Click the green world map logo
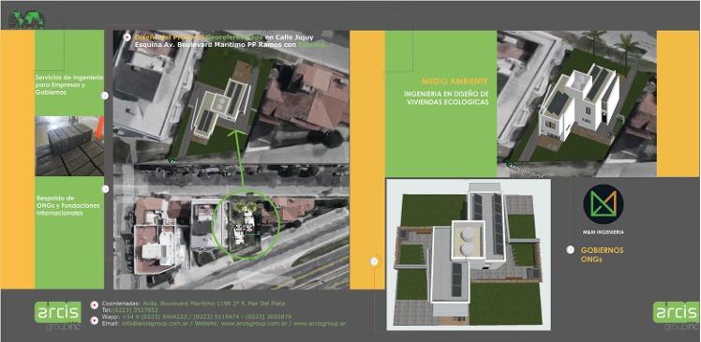Image resolution: width=701 pixels, height=342 pixels. click(28, 20)
